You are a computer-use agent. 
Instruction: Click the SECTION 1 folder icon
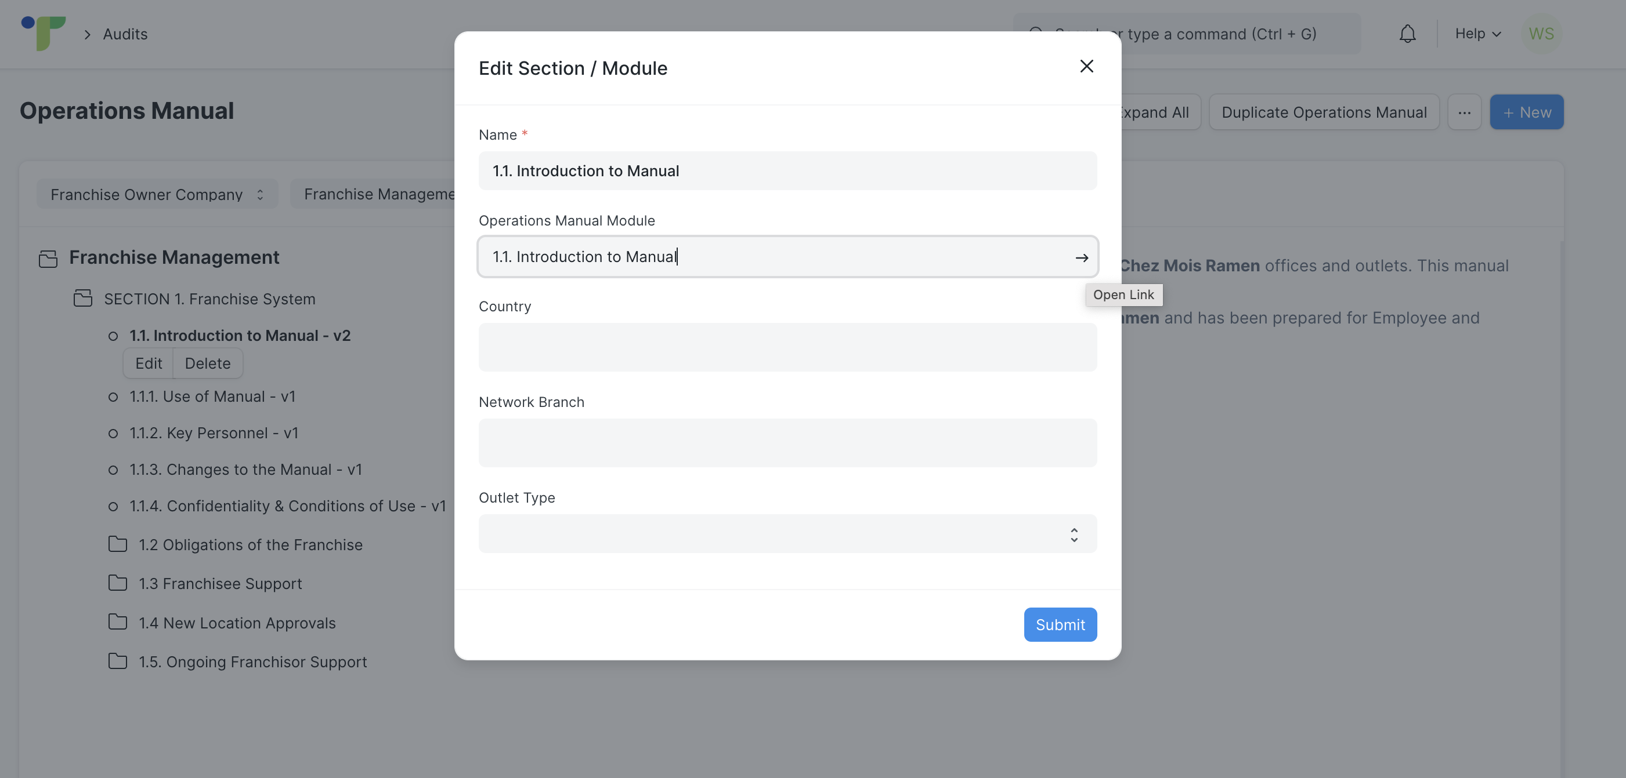click(x=82, y=298)
